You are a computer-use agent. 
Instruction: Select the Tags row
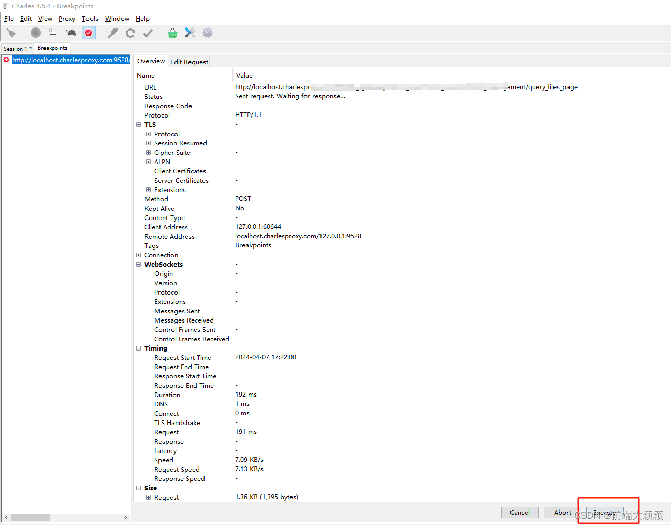point(402,246)
